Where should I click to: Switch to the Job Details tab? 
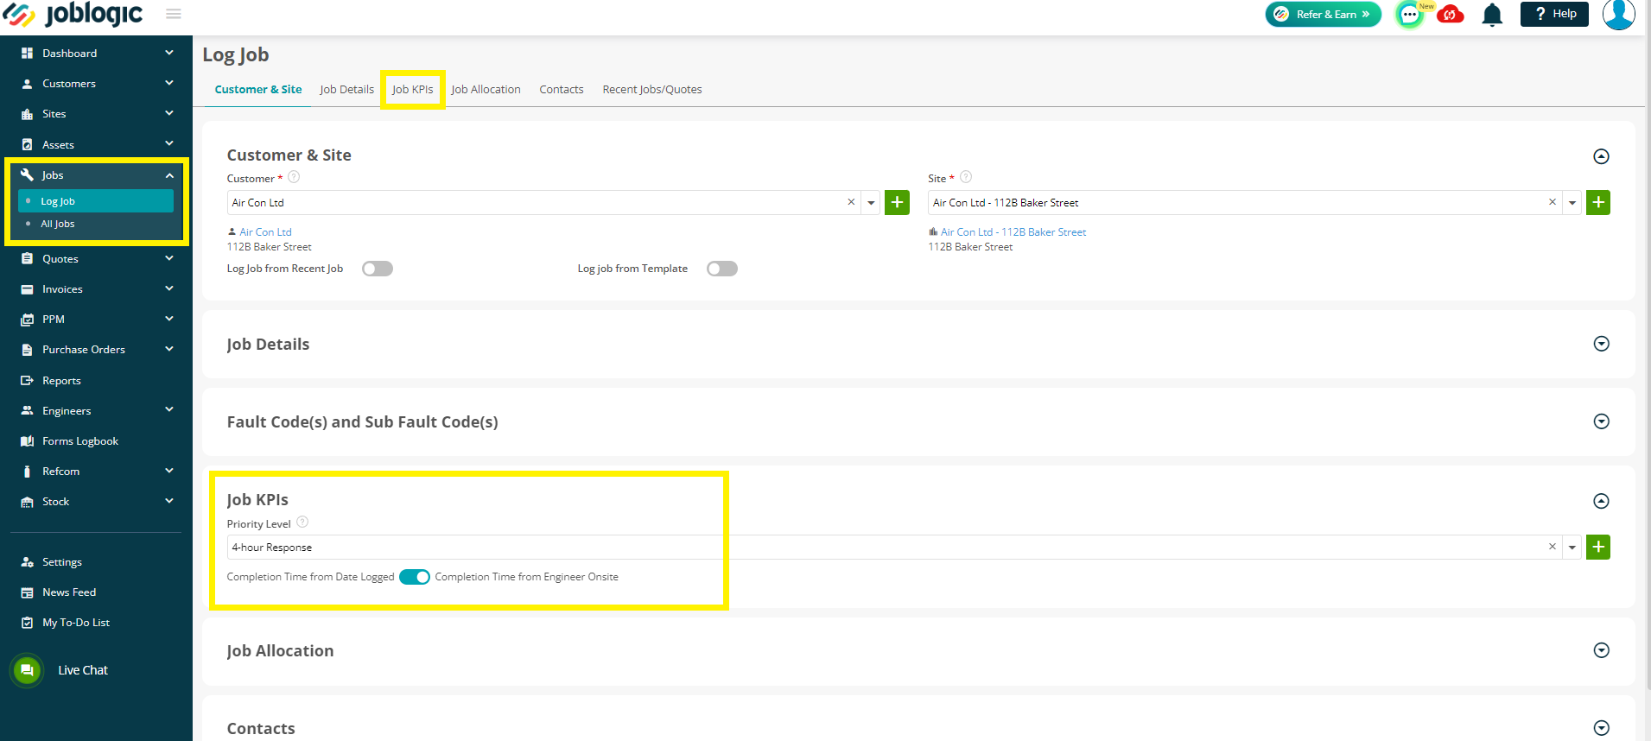pyautogui.click(x=346, y=90)
